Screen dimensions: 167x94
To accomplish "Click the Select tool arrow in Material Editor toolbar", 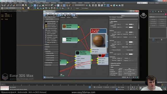I will point(45,15).
